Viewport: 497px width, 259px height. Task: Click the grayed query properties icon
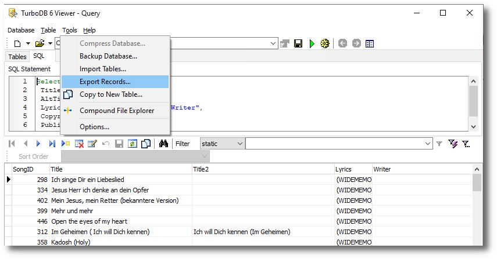285,43
